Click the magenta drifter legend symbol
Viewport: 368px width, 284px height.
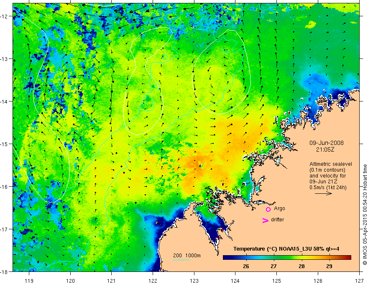(266, 221)
